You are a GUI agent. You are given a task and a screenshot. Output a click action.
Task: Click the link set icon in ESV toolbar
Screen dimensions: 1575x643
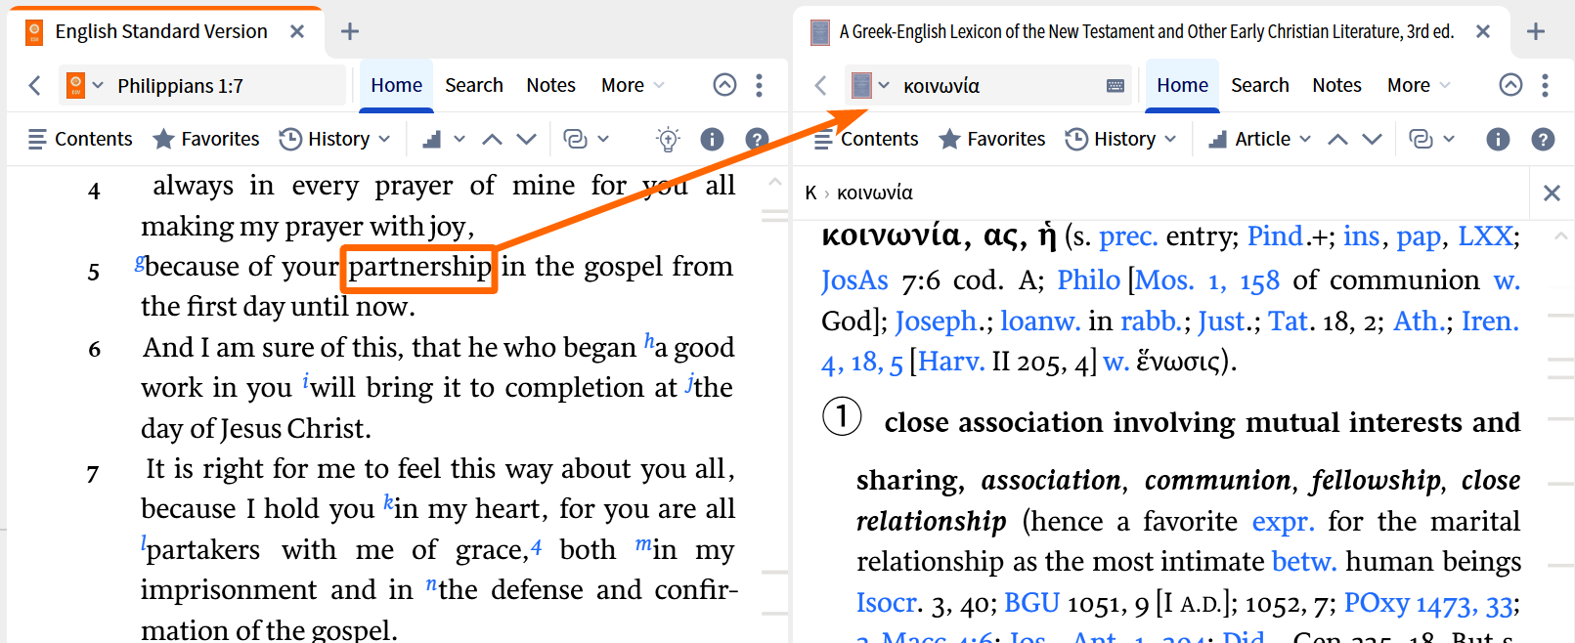pos(576,140)
